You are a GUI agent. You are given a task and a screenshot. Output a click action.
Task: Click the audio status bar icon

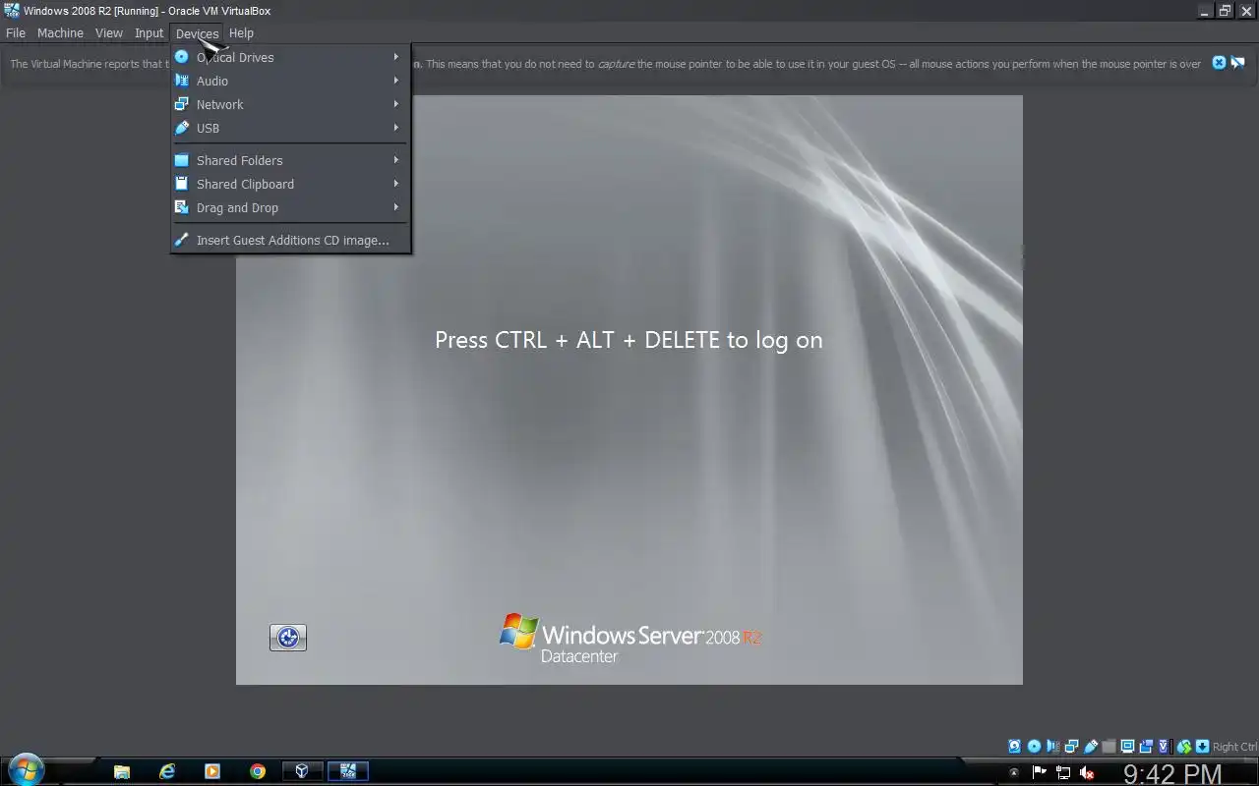(1052, 747)
